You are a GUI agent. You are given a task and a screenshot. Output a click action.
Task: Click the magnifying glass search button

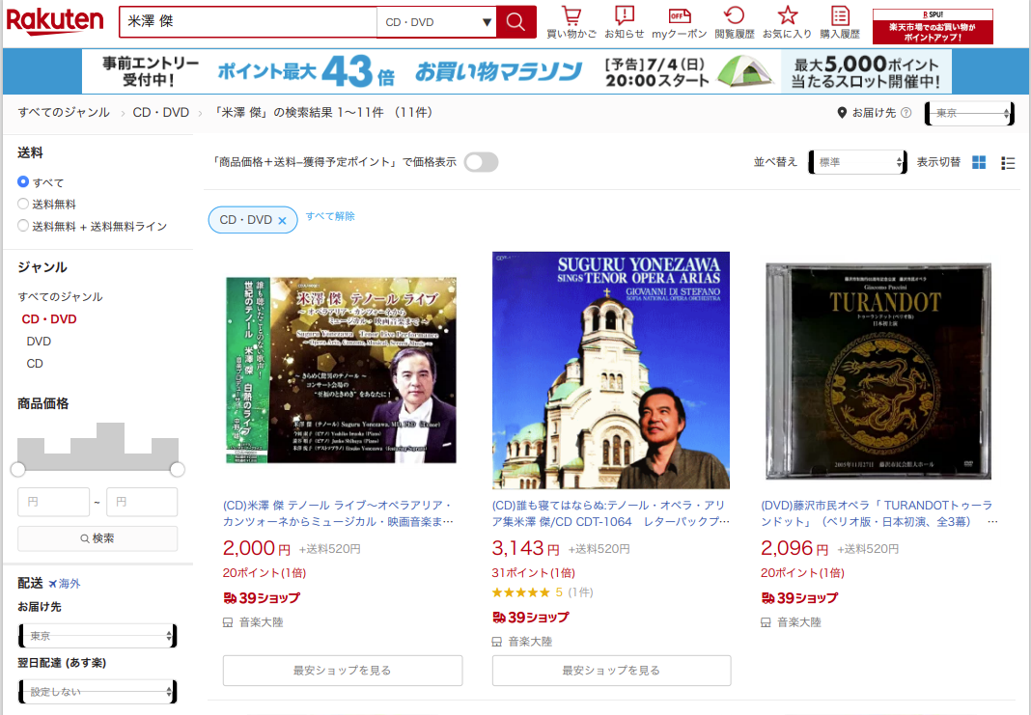(x=516, y=22)
